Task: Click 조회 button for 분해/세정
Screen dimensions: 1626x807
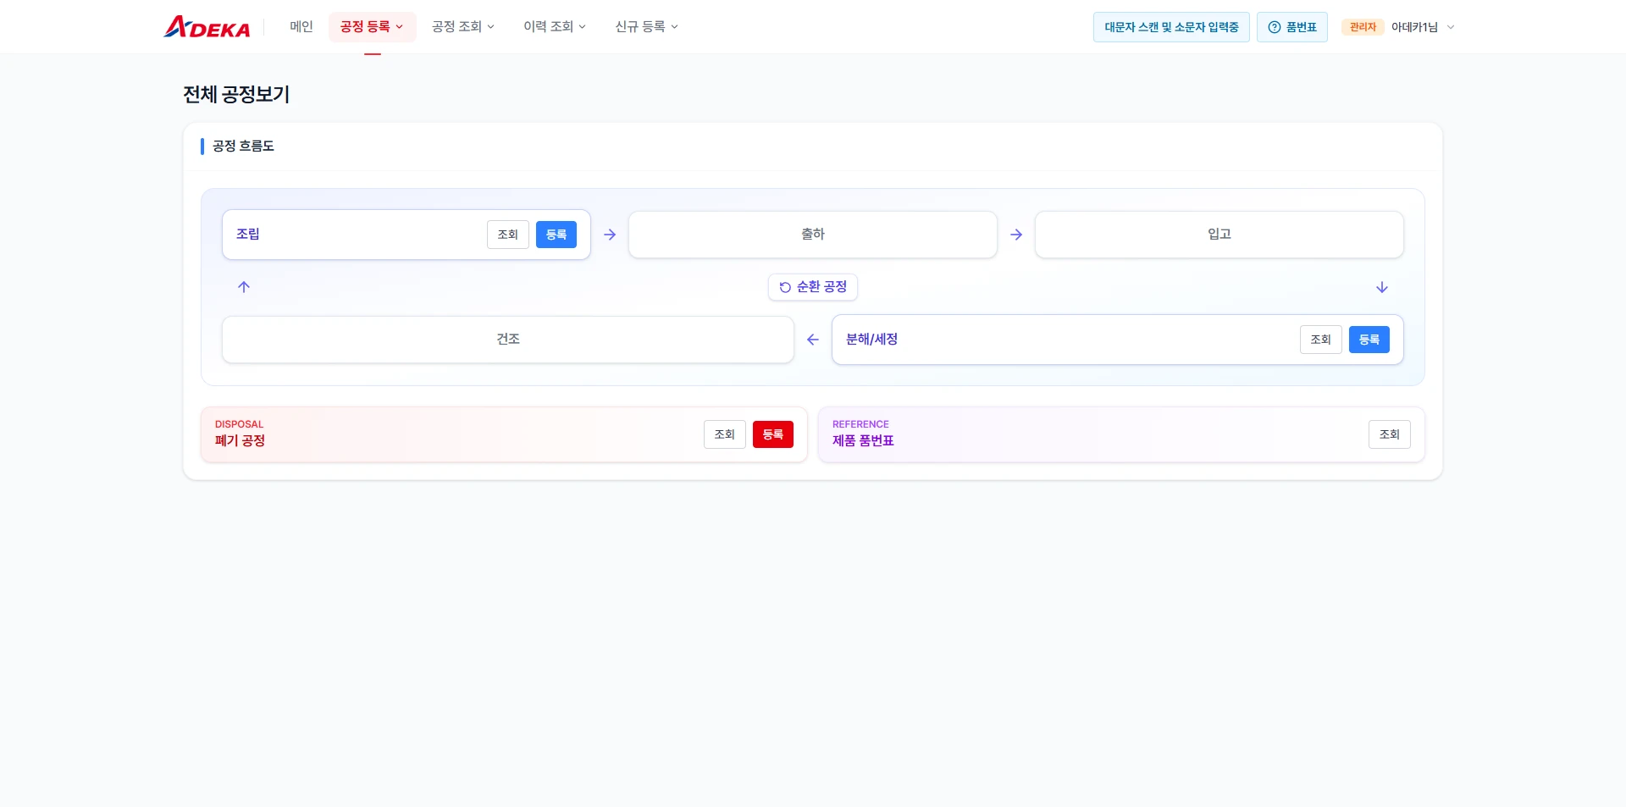Action: [1321, 340]
